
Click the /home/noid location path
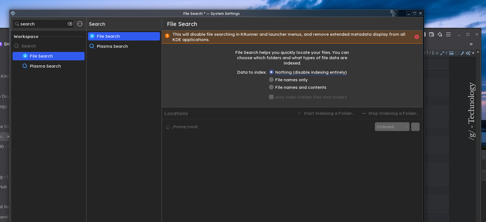(185, 127)
